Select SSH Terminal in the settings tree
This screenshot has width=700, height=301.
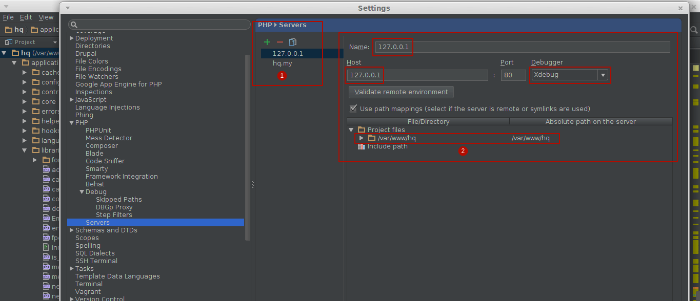click(x=96, y=261)
